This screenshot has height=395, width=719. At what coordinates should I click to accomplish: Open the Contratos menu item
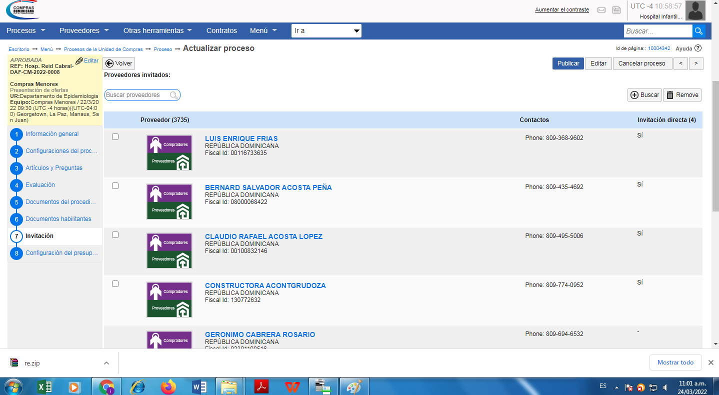point(221,30)
